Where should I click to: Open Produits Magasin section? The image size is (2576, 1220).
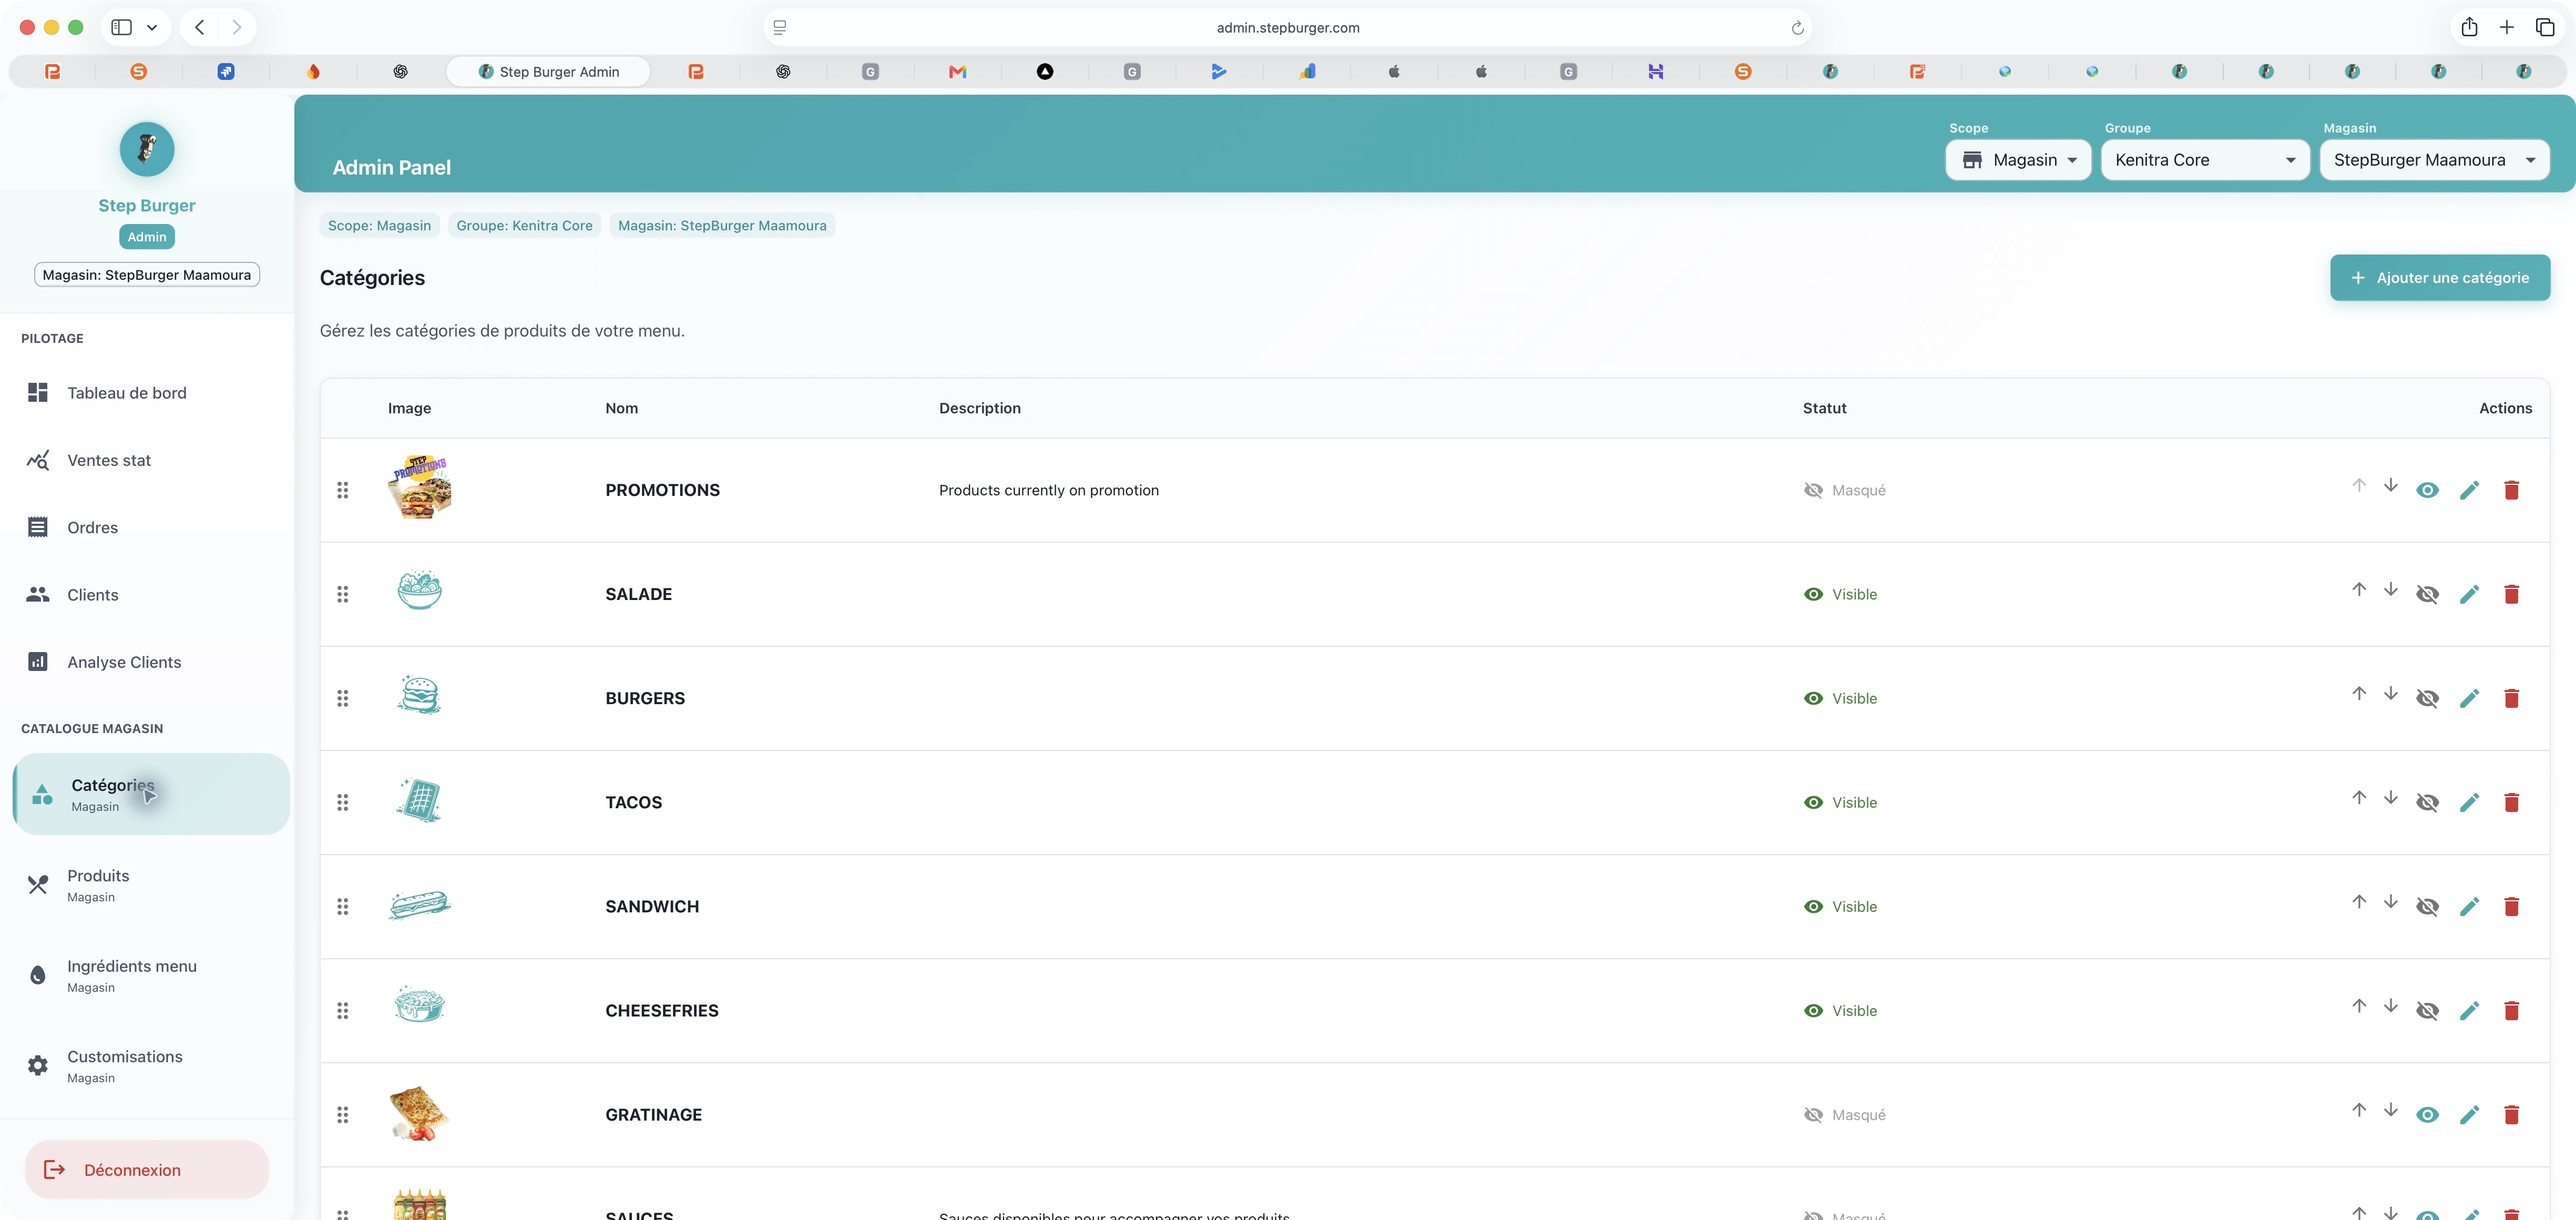pos(147,885)
